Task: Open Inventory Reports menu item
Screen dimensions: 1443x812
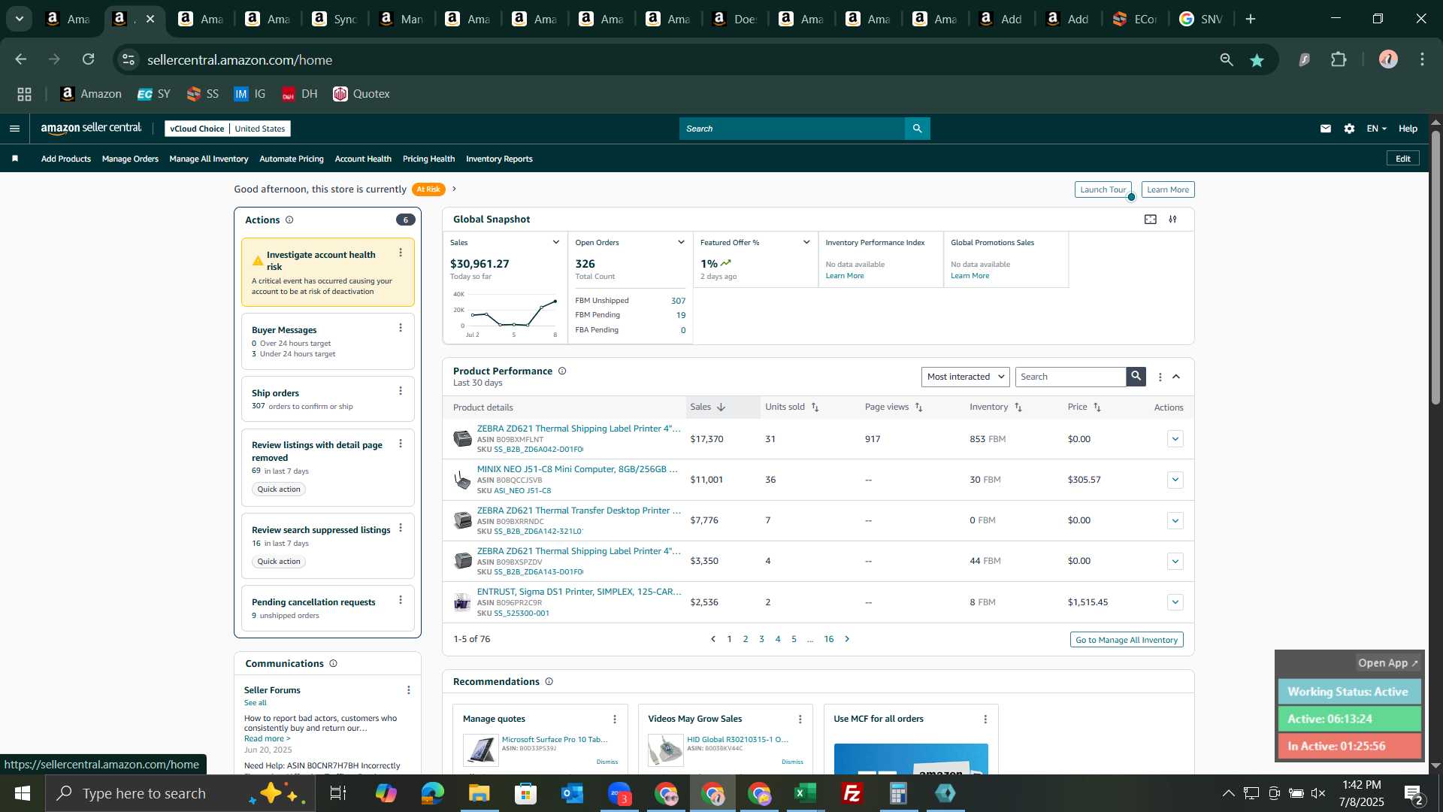Action: (x=499, y=159)
